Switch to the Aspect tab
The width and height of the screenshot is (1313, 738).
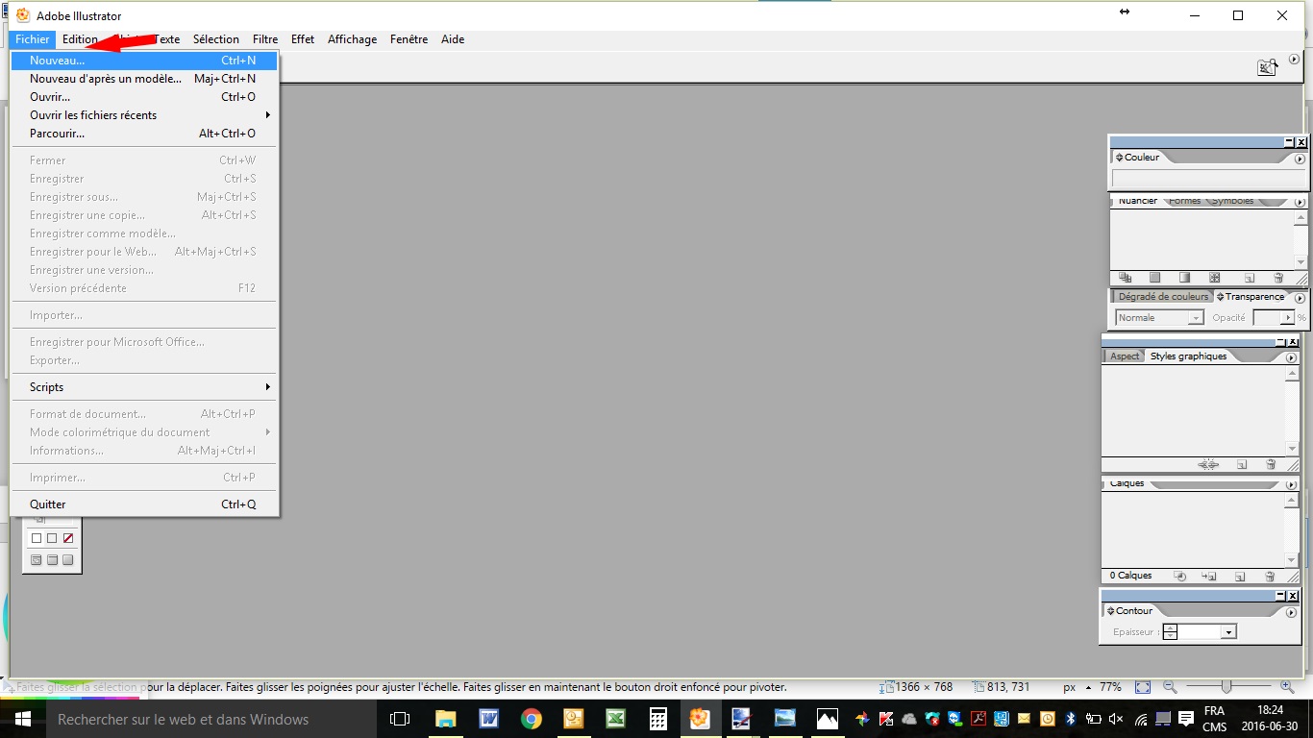point(1124,357)
